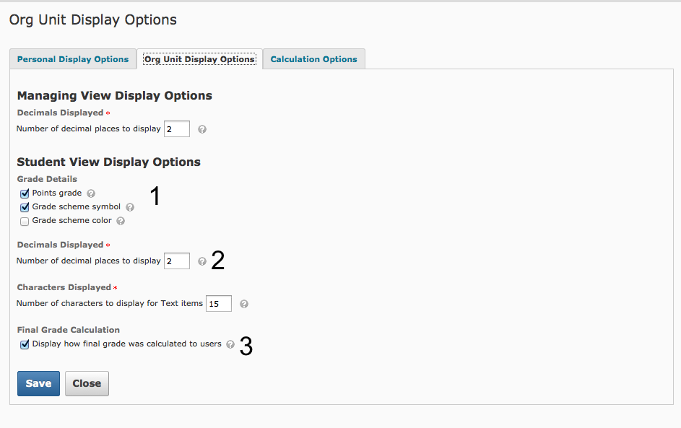This screenshot has height=428, width=681.
Task: Toggle the Grade scheme symbol checkbox
Action: pos(25,207)
